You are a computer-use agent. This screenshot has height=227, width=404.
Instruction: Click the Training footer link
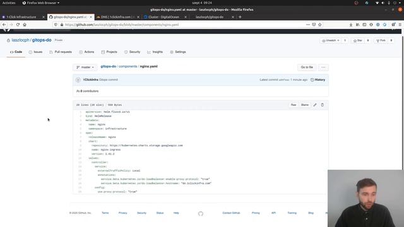click(292, 213)
